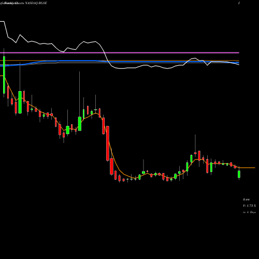The width and height of the screenshot is (259, 259).
Task: Click the magenta horizontal level line
Action: tap(120, 52)
